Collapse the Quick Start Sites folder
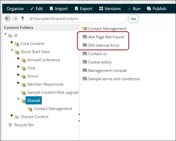The height and width of the screenshot is (141, 176). pyautogui.click(x=12, y=50)
